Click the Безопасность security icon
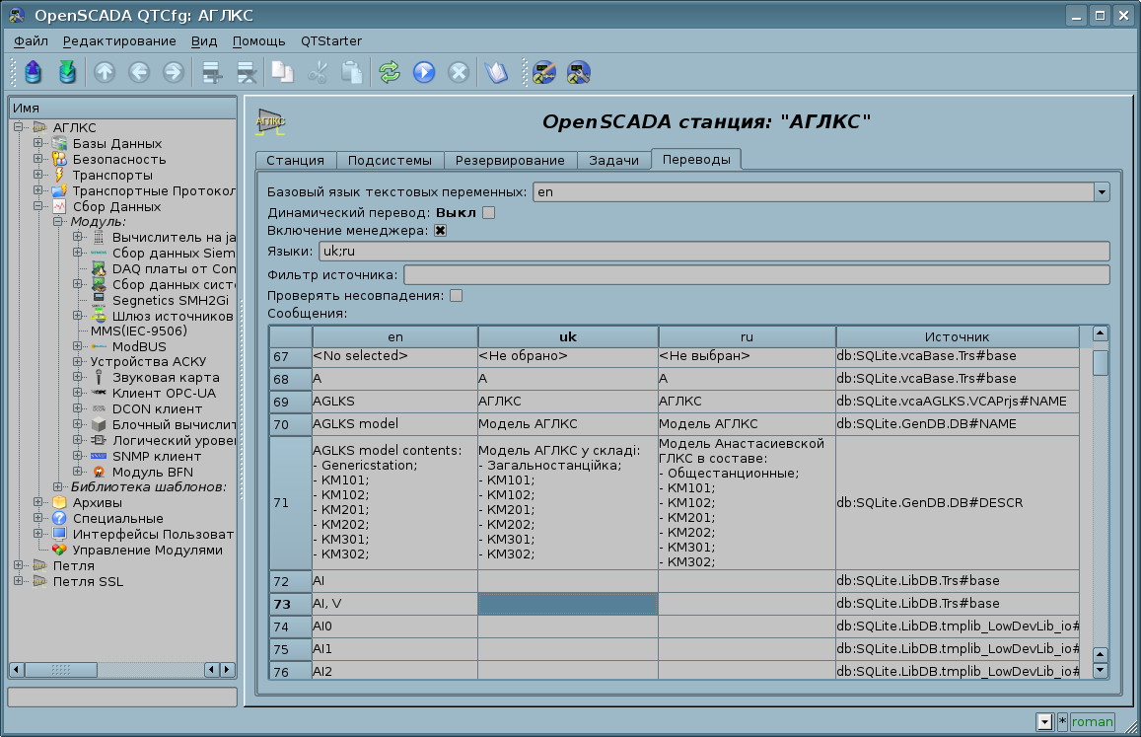Image resolution: width=1141 pixels, height=737 pixels. click(x=60, y=160)
